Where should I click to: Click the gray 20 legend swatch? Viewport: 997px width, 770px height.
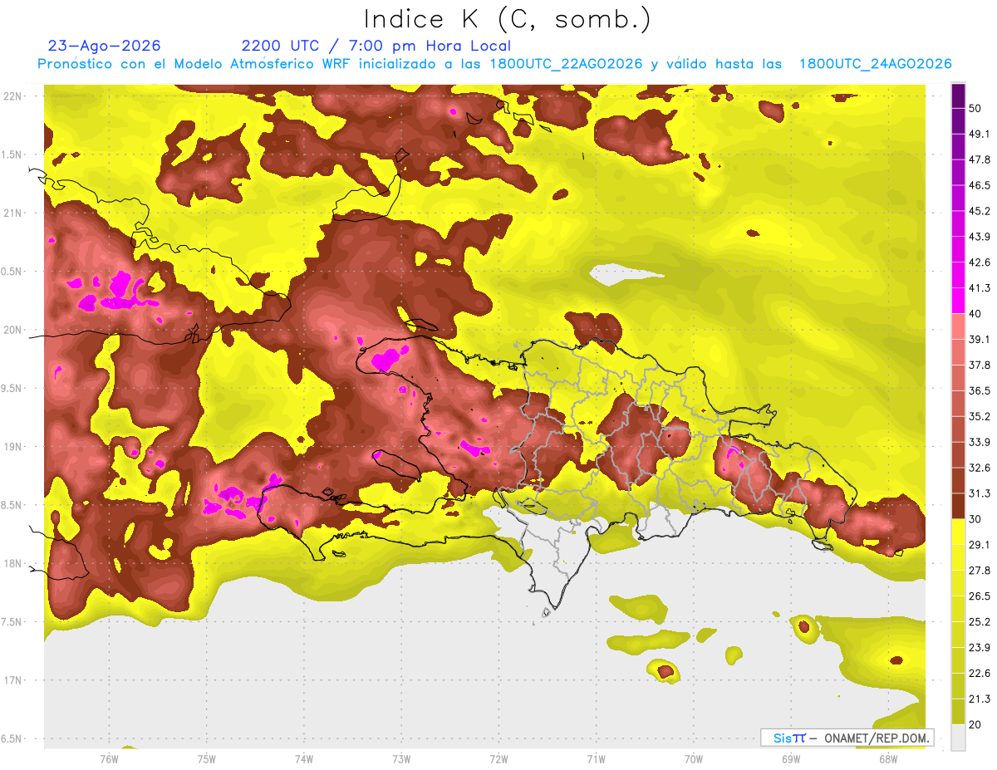tap(958, 737)
